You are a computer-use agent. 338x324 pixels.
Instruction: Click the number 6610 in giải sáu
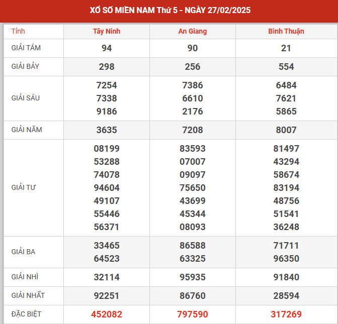click(193, 98)
